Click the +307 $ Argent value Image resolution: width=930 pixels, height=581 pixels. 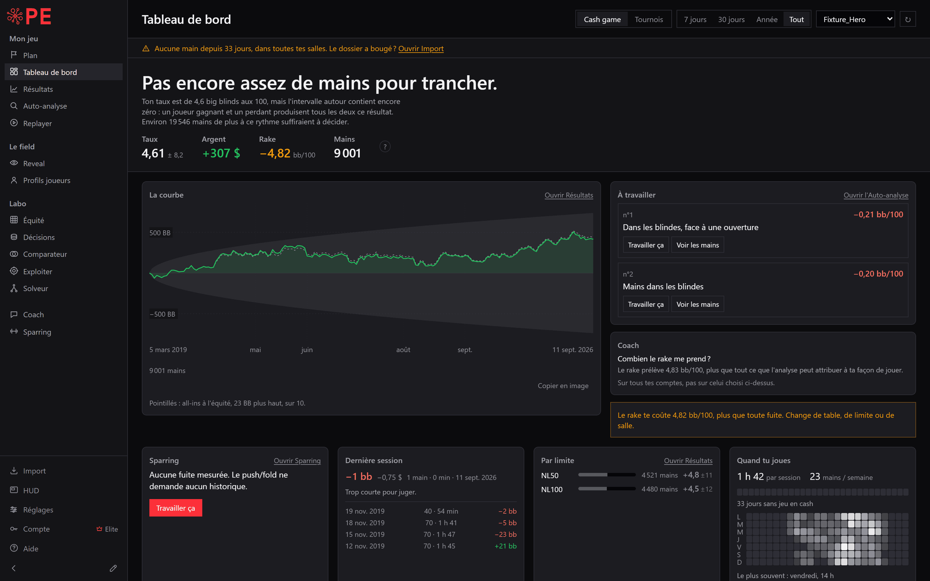point(221,153)
